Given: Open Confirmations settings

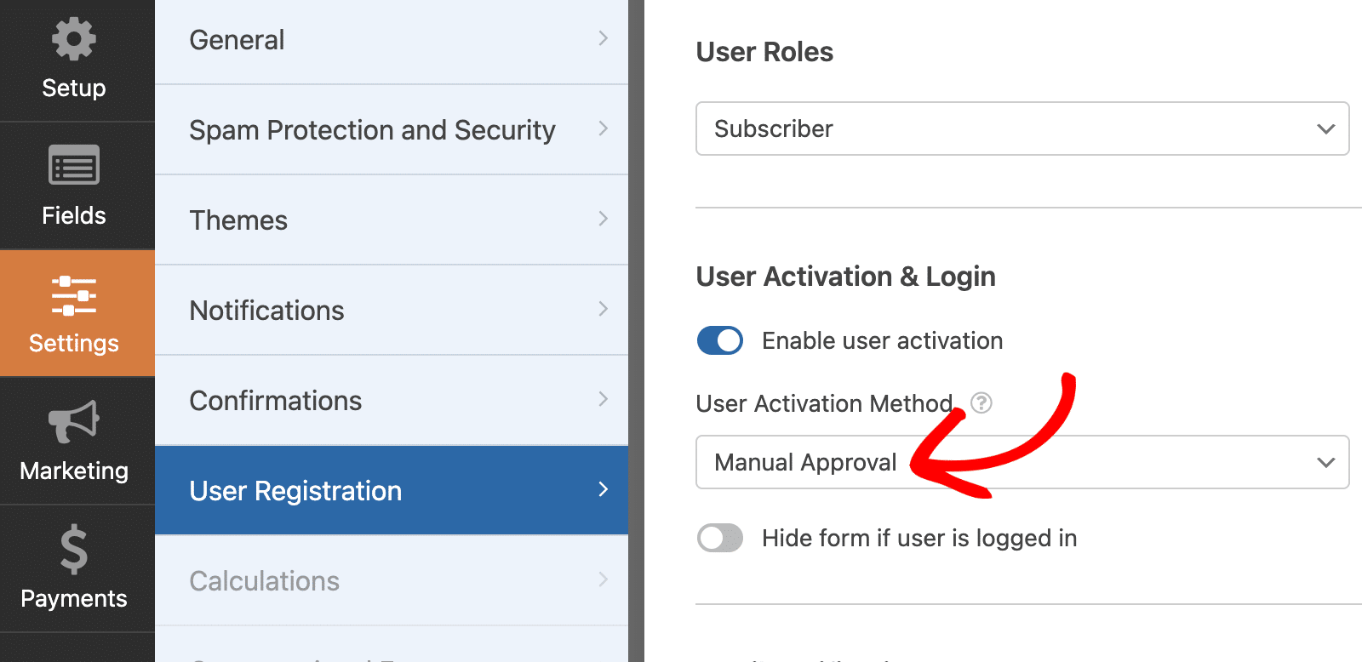Looking at the screenshot, I should point(392,401).
